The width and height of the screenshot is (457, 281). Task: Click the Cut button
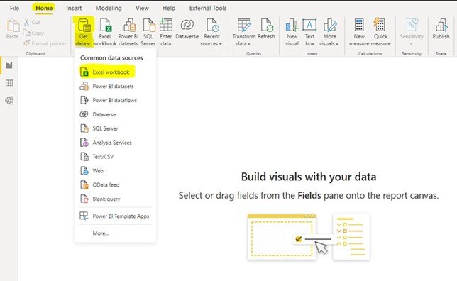(32, 22)
